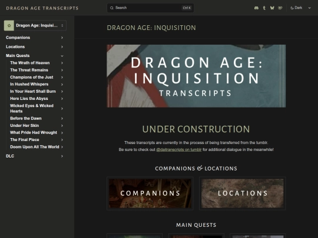This screenshot has height=238, width=318.
Task: Open Before the Dawn
Action: [x=26, y=118]
